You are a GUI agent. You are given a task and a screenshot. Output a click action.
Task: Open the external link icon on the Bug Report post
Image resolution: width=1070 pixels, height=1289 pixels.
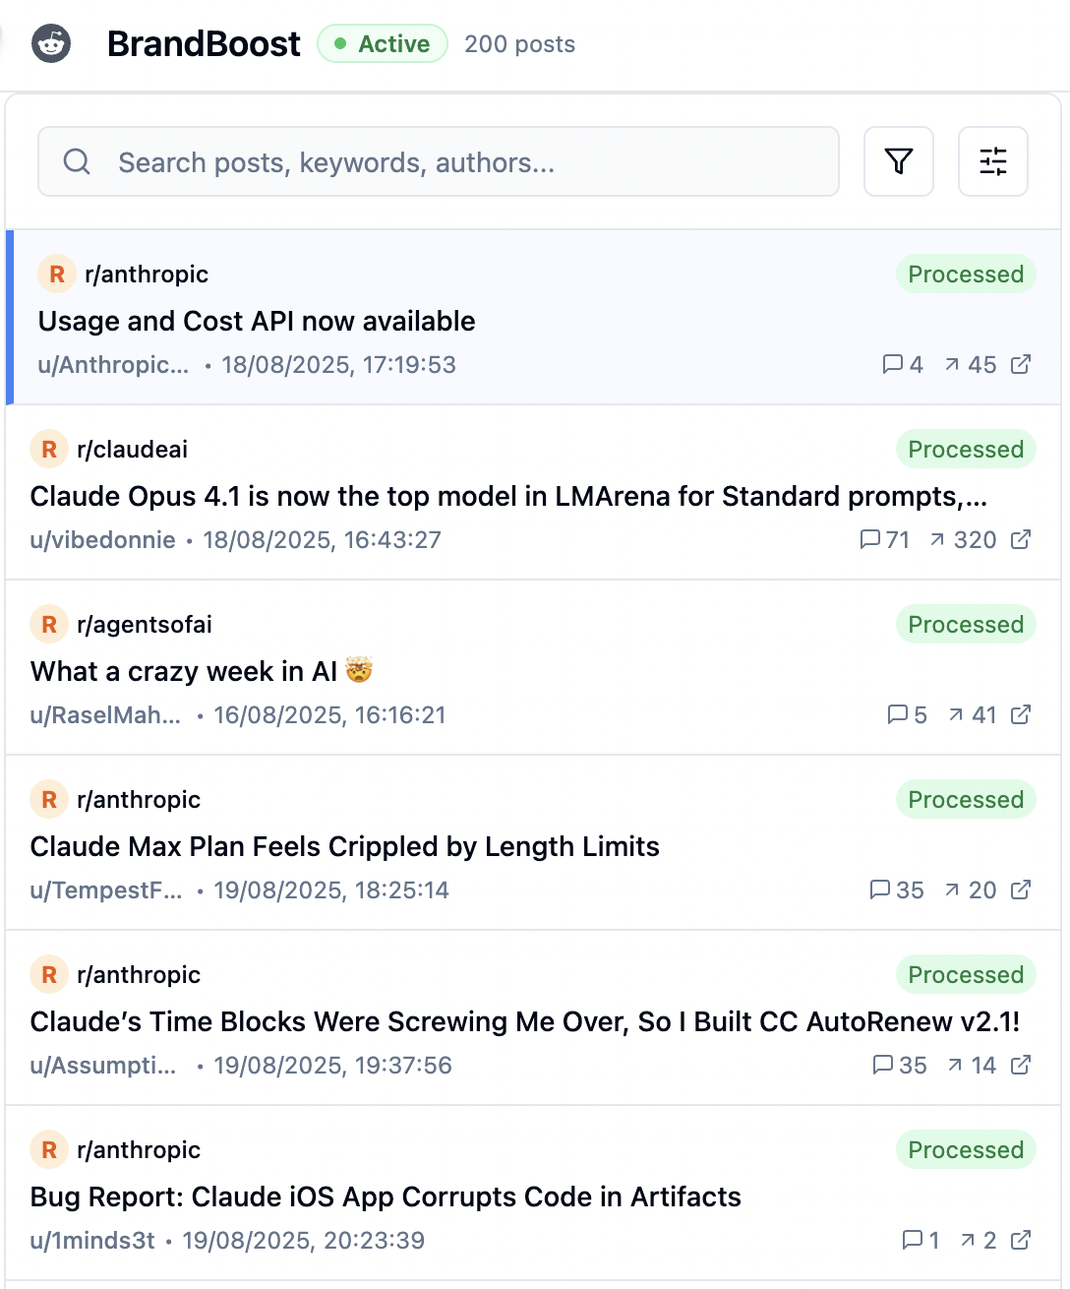point(1023,1241)
